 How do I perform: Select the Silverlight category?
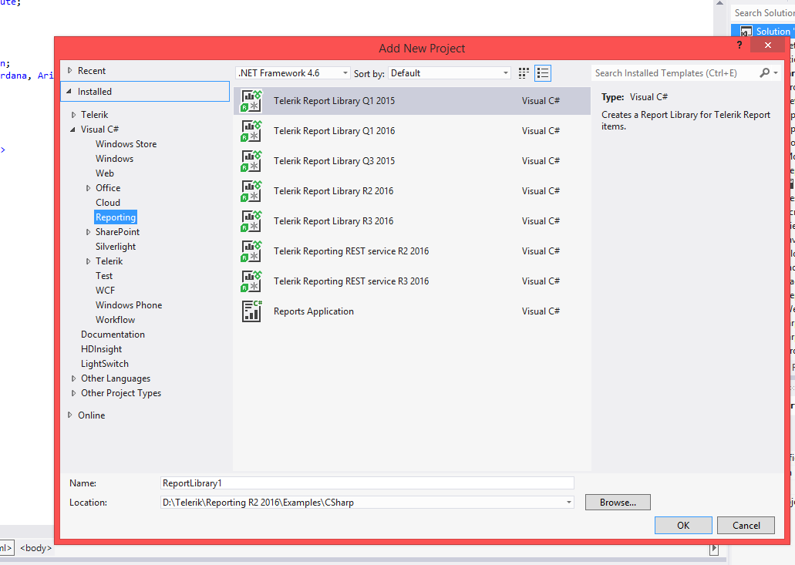point(116,247)
